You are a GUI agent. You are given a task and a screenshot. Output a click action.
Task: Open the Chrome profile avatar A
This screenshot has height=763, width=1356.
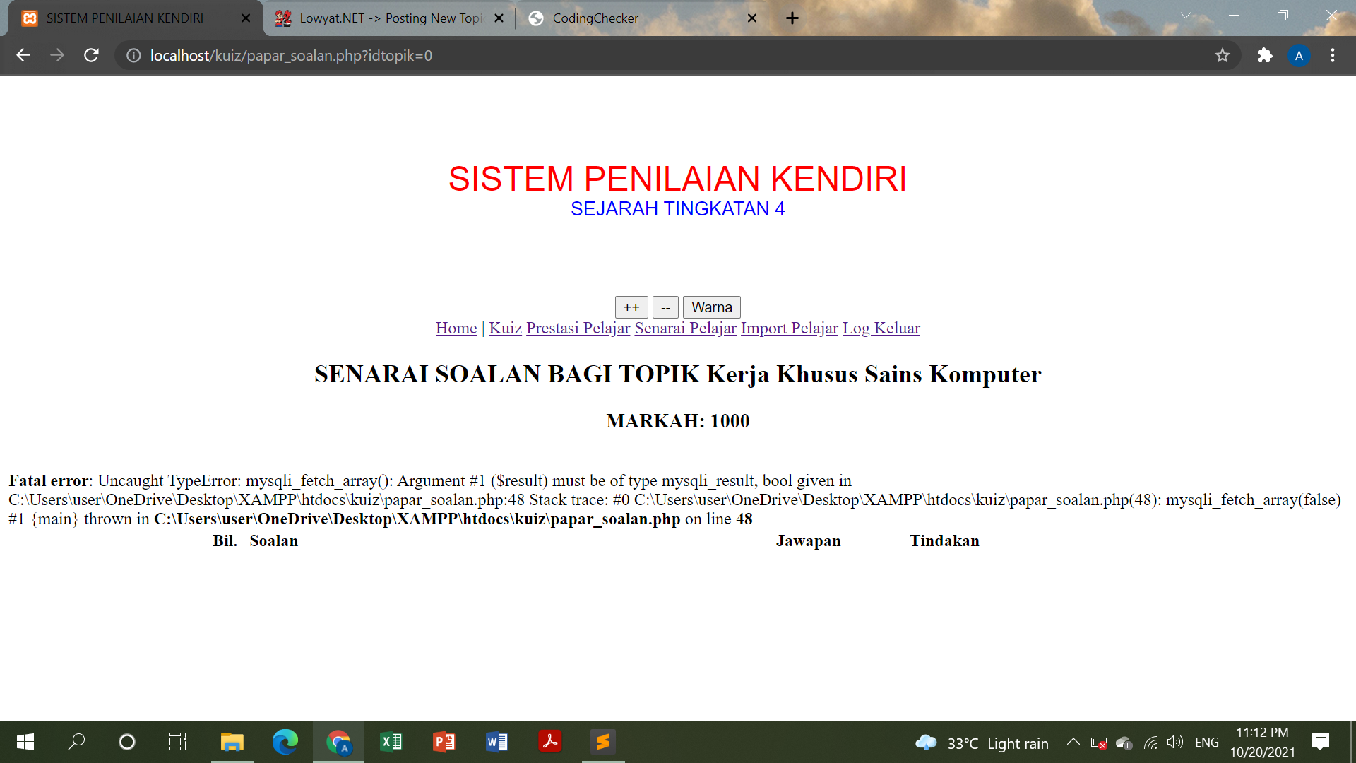tap(1299, 55)
